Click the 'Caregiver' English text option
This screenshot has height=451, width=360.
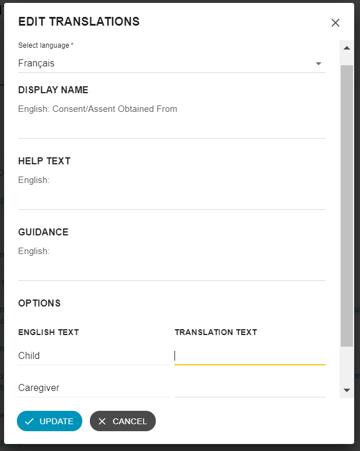(39, 387)
